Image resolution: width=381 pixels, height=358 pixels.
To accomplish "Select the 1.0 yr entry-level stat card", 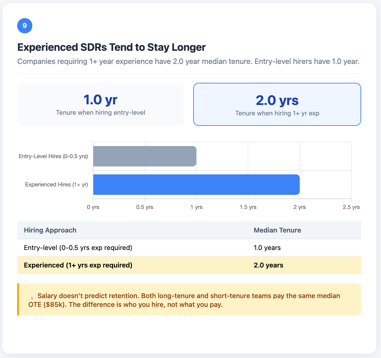I will click(x=100, y=104).
